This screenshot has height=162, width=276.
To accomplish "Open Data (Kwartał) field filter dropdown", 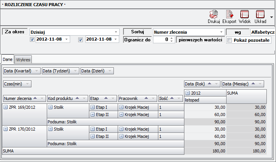I will [37, 71].
